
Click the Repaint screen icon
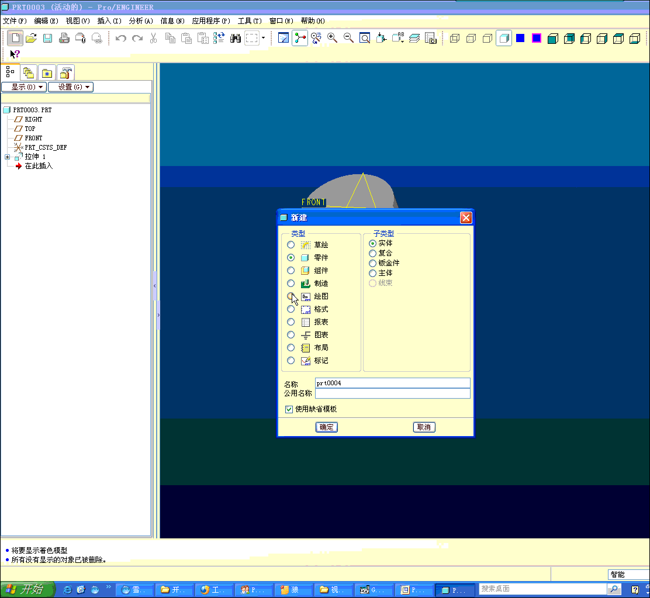[283, 38]
